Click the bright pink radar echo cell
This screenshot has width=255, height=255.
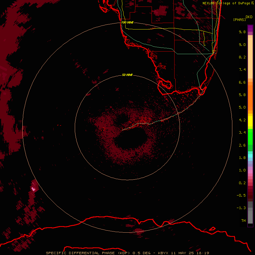[33, 189]
